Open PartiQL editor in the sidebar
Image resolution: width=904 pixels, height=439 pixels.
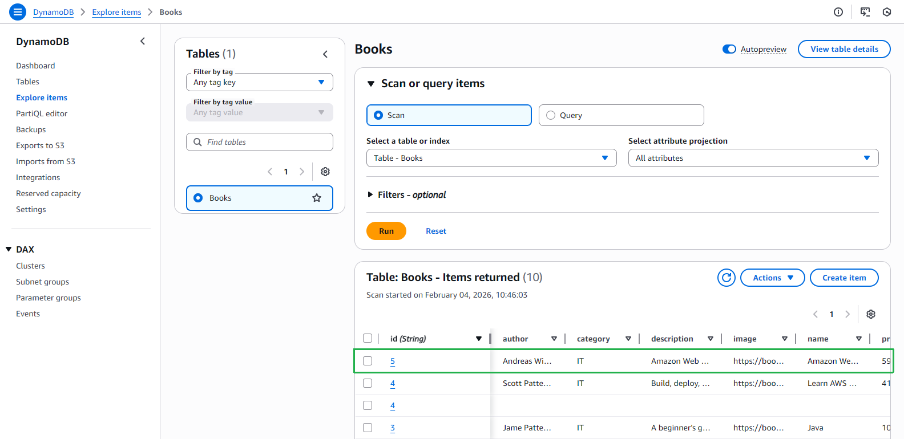[x=42, y=113]
